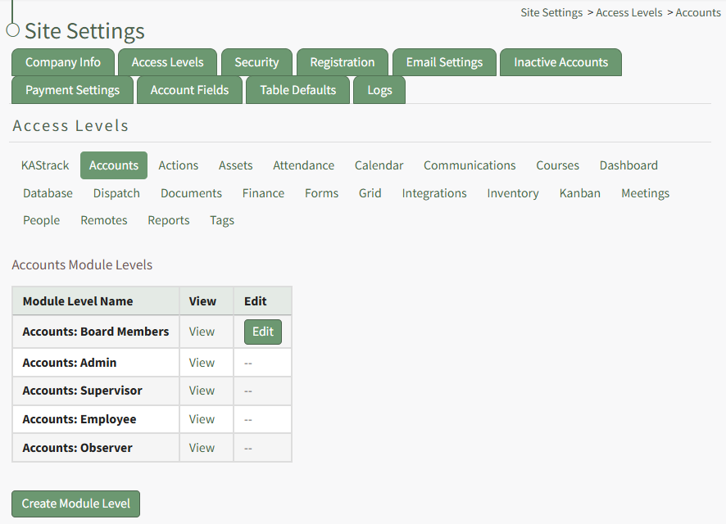Open the Company Info tab

pos(63,62)
